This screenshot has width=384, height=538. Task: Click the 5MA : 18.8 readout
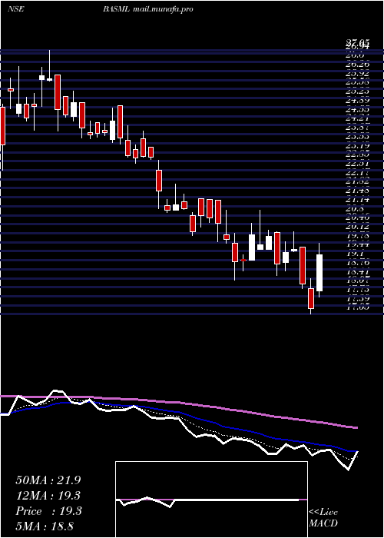45,526
